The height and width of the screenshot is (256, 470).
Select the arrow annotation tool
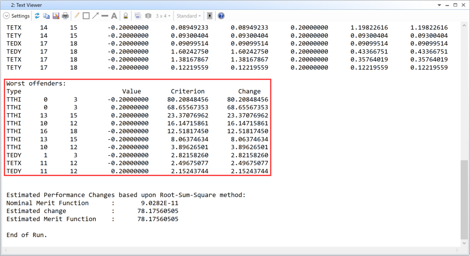pyautogui.click(x=95, y=16)
